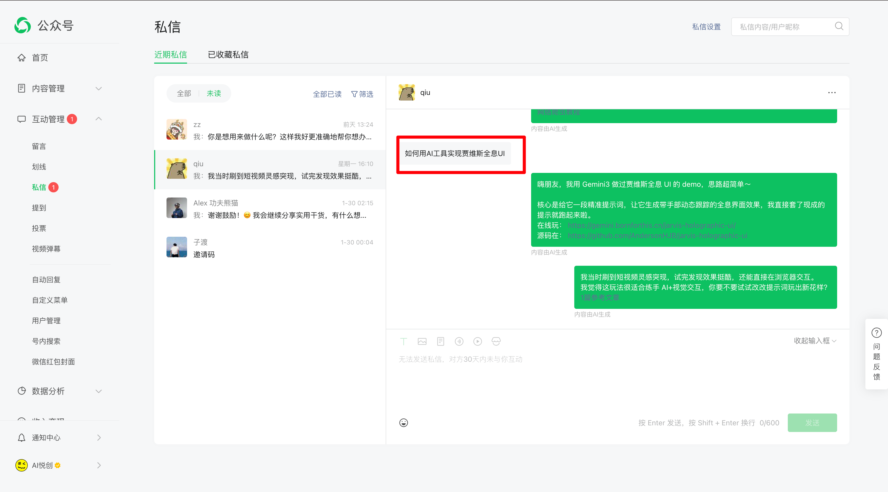Click the text message icon in reply toolbar
Viewport: 888px width, 492px height.
point(403,341)
